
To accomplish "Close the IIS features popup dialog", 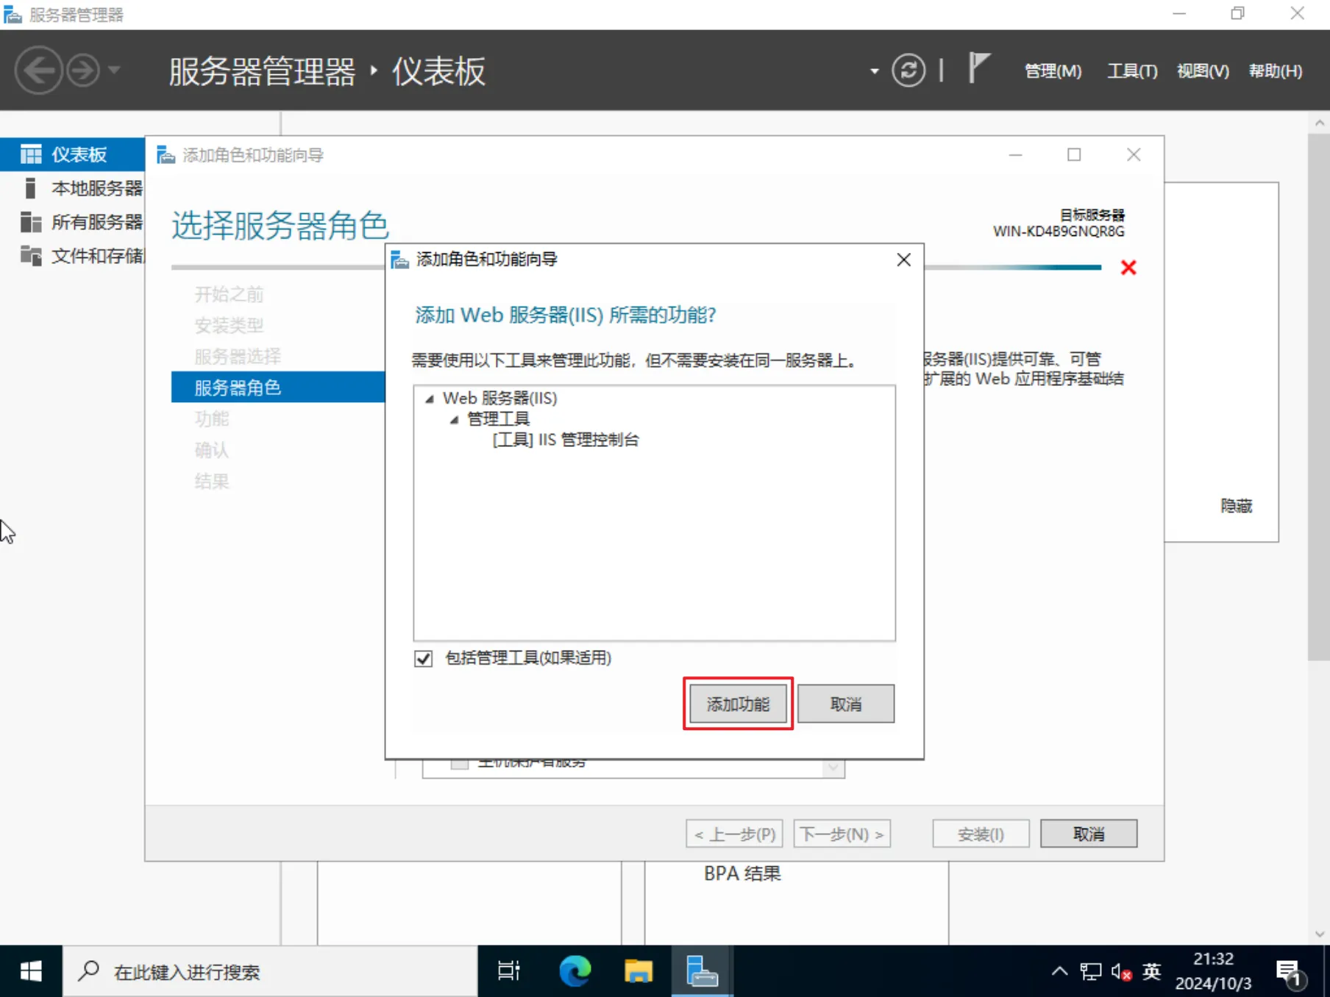I will pos(904,260).
